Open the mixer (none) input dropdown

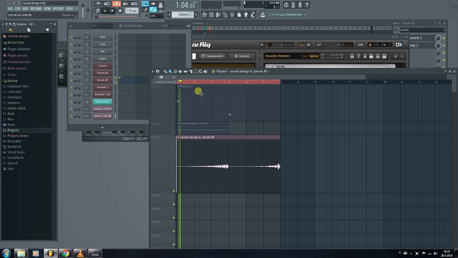tap(422, 30)
